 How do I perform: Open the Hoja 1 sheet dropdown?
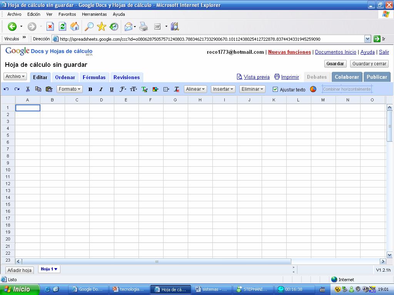tap(49, 269)
